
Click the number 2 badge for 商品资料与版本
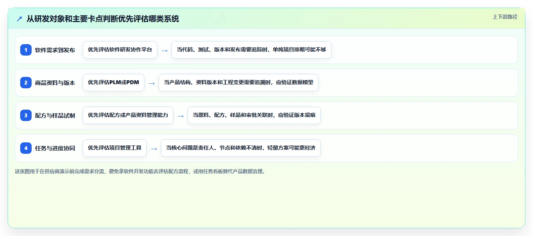click(26, 83)
